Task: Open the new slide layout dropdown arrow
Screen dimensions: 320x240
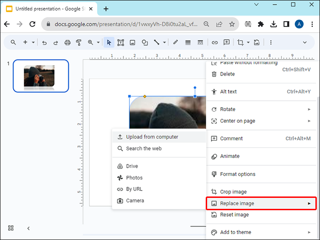Action: (x=33, y=42)
